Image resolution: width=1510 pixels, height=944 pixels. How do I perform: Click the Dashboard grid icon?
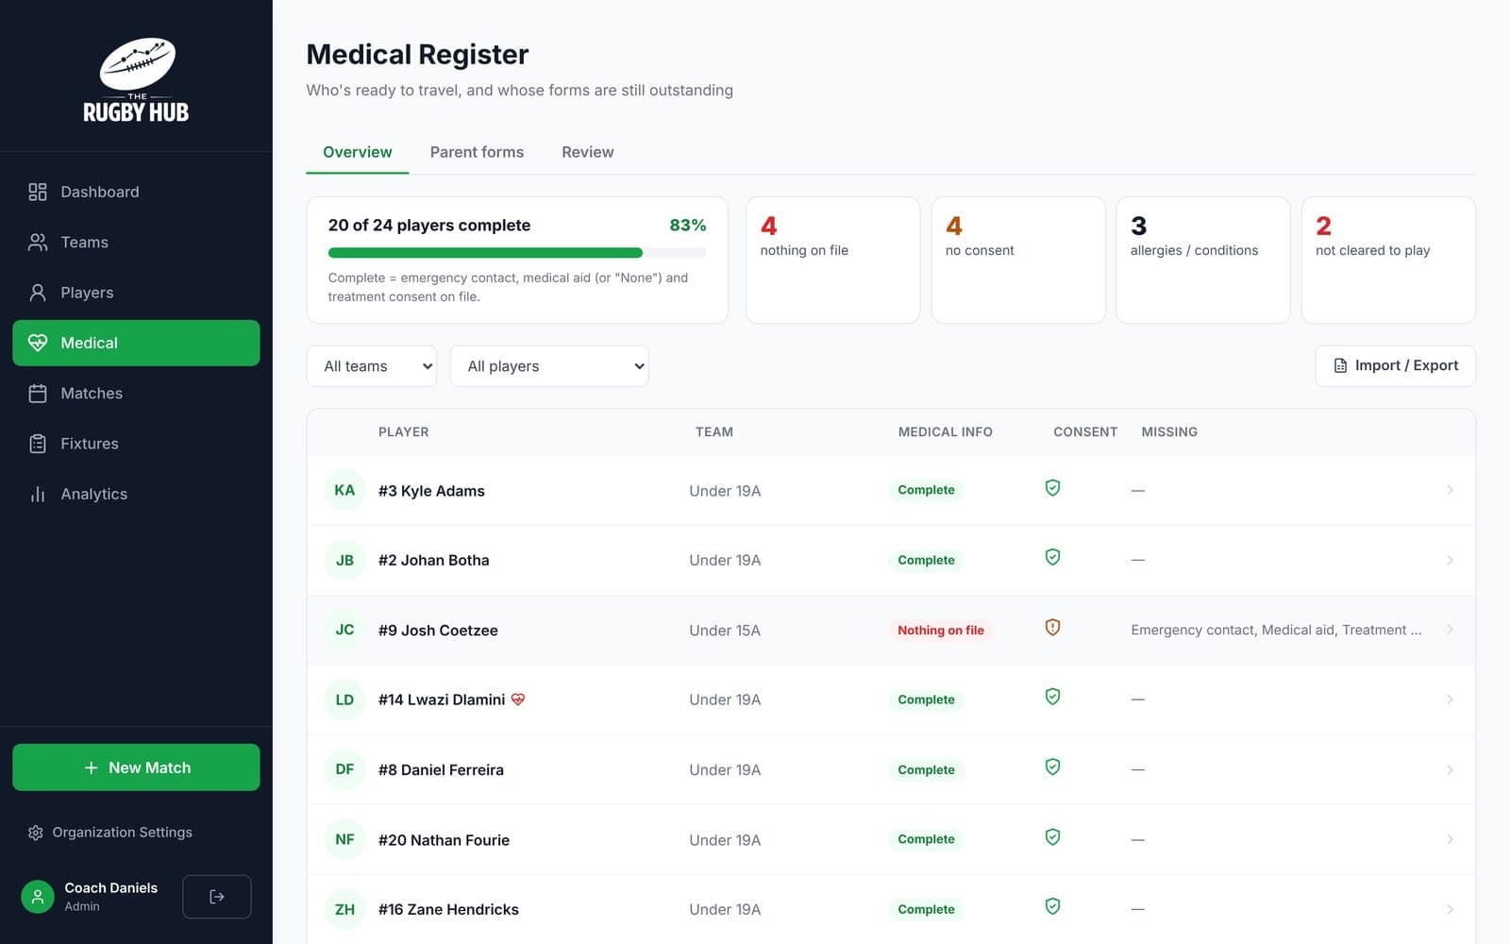pos(38,192)
